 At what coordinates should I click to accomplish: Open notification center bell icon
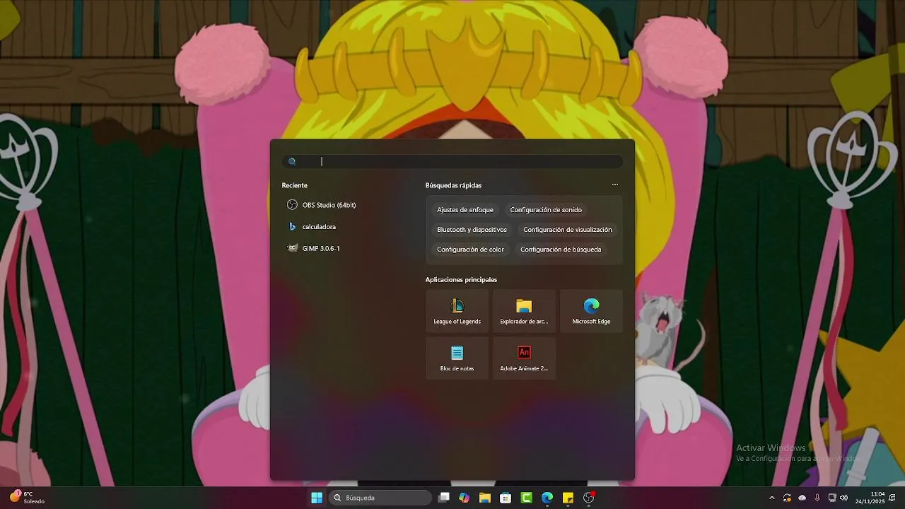892,498
